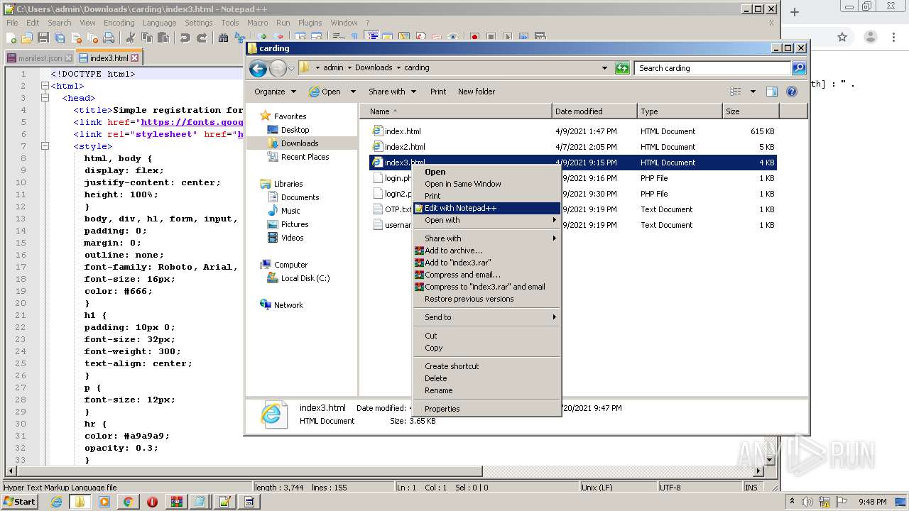Select Properties in context menu
909x511 pixels.
487,409
